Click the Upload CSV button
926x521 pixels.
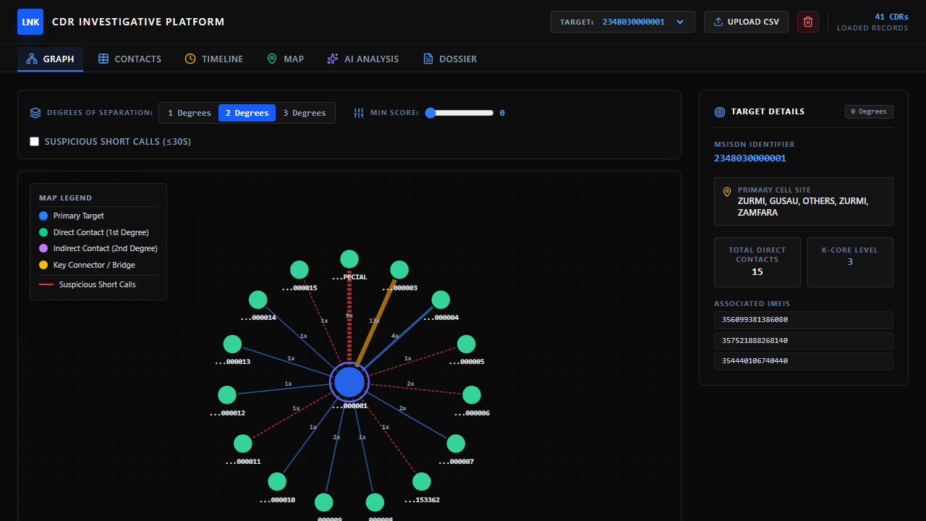(x=746, y=22)
